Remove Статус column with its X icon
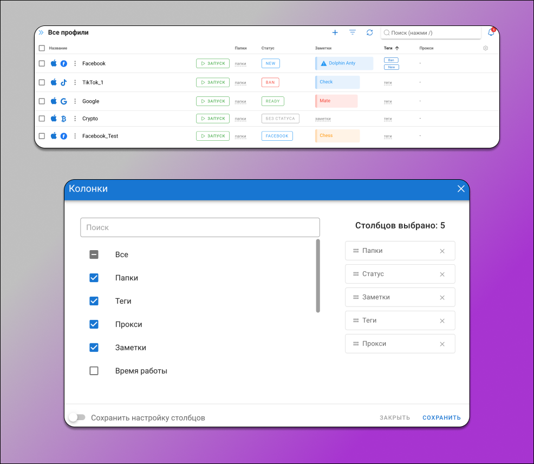 coord(442,275)
